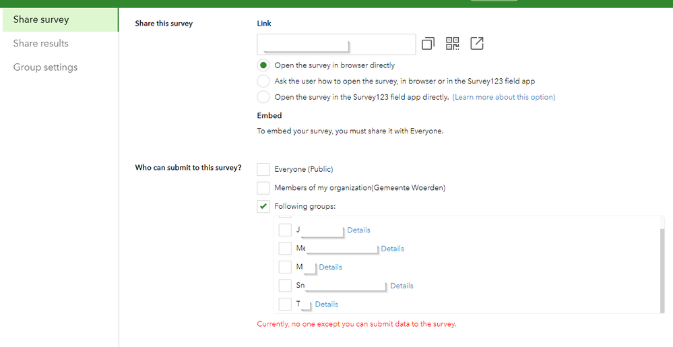Select 'Open in Survey123 field app directly'
Image resolution: width=673 pixels, height=347 pixels.
tap(263, 97)
